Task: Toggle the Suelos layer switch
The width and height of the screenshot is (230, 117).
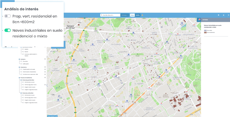Action: [23, 49]
